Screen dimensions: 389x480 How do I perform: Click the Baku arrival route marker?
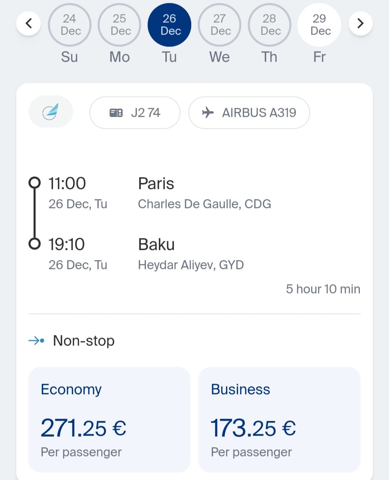35,244
